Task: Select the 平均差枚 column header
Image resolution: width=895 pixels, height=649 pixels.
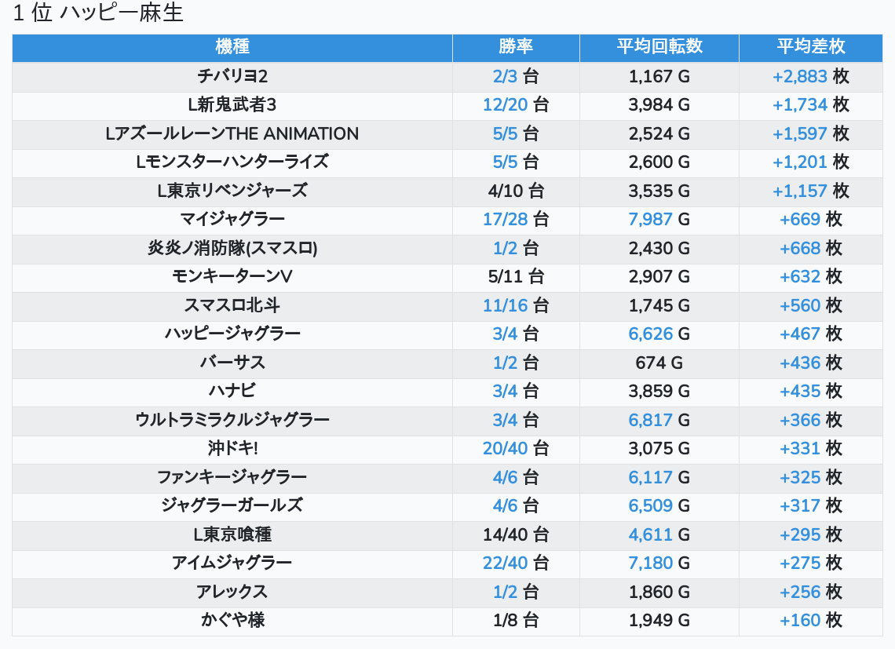Action: tap(811, 46)
